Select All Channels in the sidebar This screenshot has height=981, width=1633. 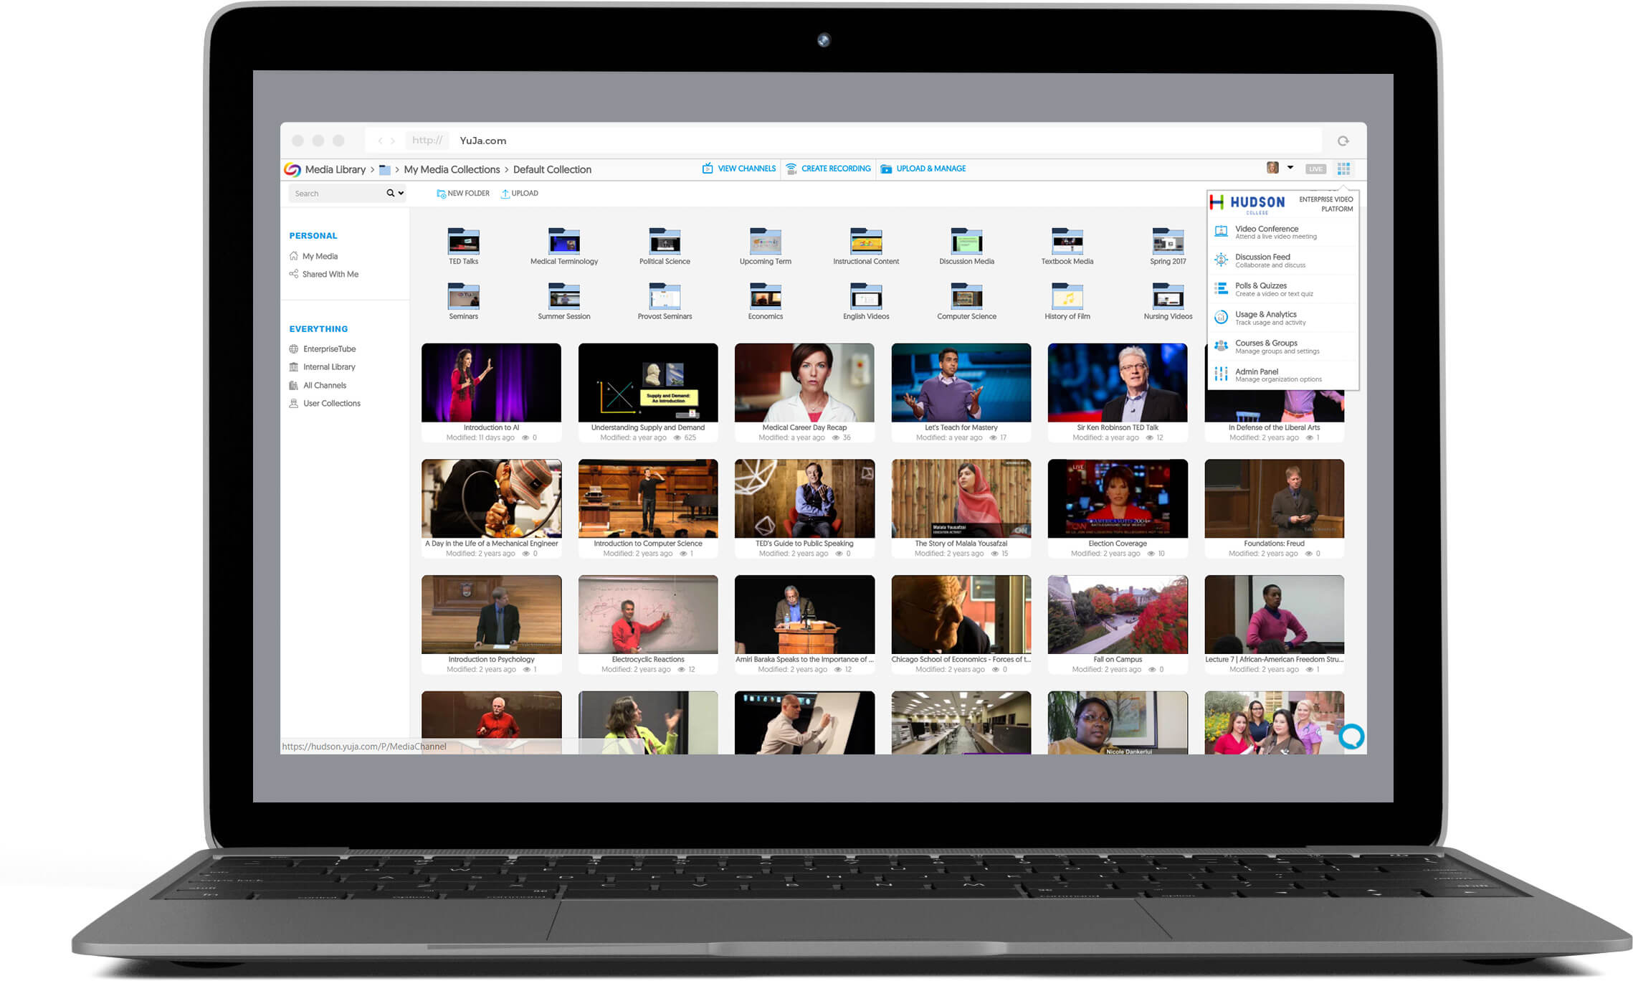click(x=325, y=385)
